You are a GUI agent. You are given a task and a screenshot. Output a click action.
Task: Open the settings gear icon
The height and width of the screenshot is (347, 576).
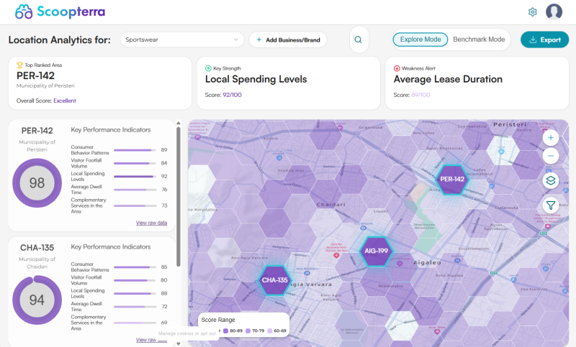tap(533, 11)
